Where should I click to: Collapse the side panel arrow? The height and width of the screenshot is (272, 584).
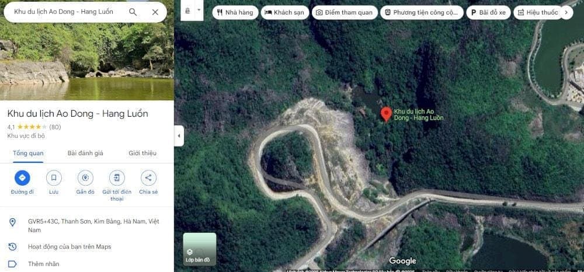coord(179,136)
